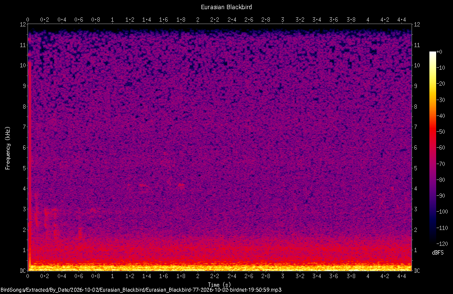The image size is (453, 294).
Task: Click the '-110' value on the dBFS scale
Action: (x=442, y=228)
